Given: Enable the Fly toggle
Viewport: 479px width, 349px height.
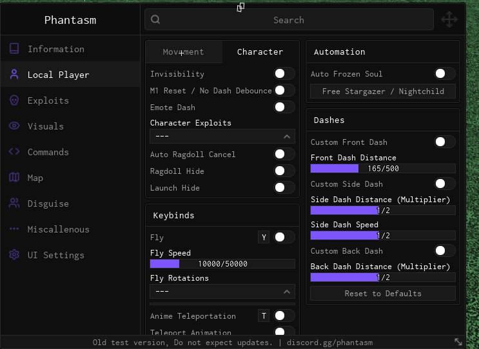Looking at the screenshot, I should [x=284, y=237].
